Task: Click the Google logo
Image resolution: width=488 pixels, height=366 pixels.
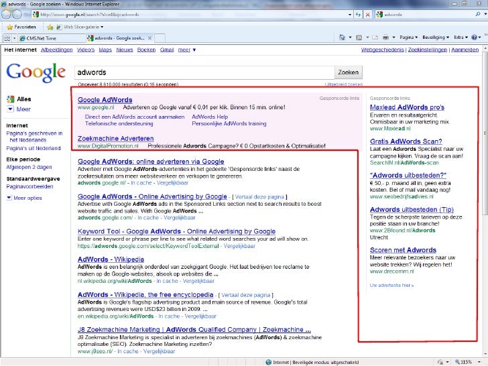Action: [x=36, y=72]
